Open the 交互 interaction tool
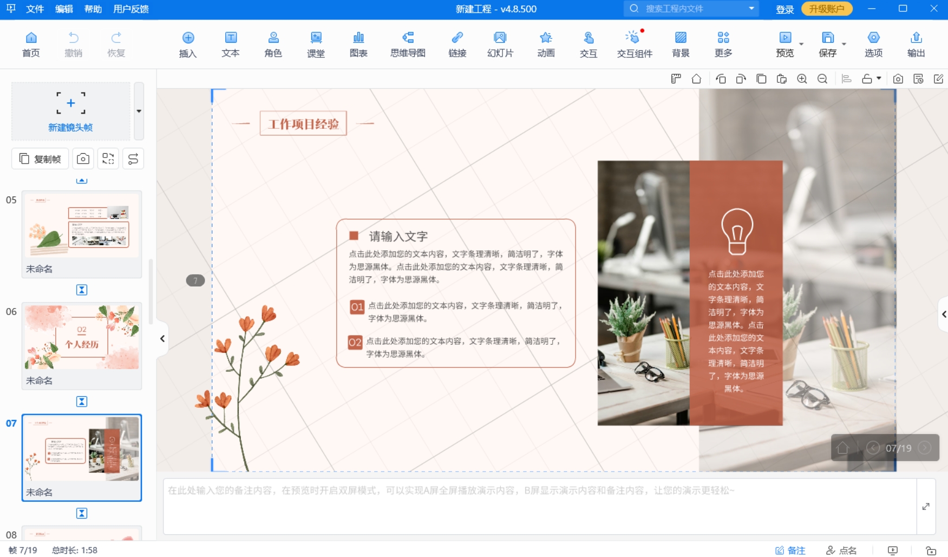Screen dimensions: 948x557 coord(589,44)
